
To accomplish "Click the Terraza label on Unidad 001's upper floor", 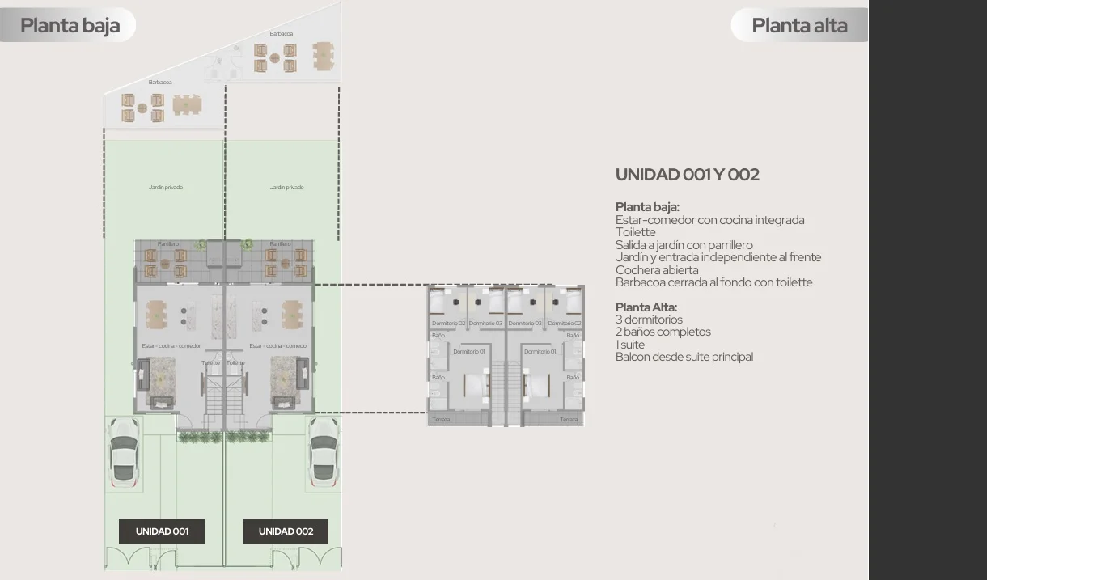I will click(x=441, y=420).
